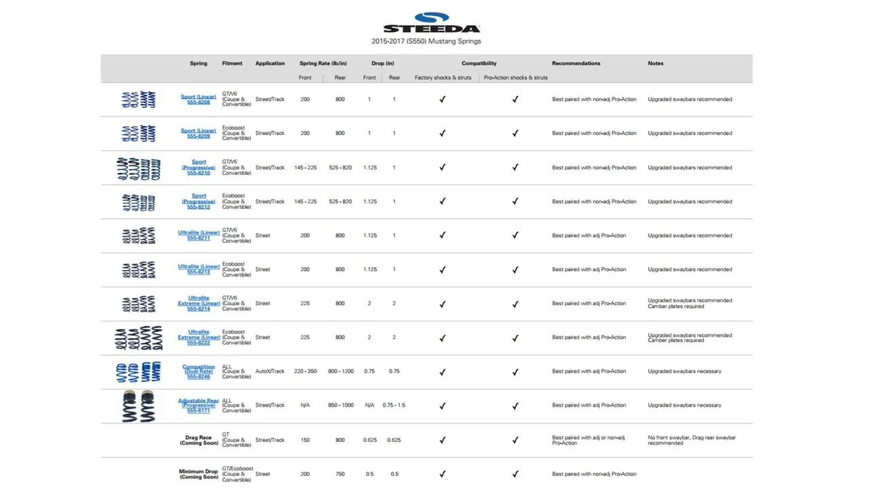This screenshot has width=869, height=488.
Task: Click the "GT/Ecoboost (Coupe & Convertible)" fitment cell
Action: (x=238, y=474)
